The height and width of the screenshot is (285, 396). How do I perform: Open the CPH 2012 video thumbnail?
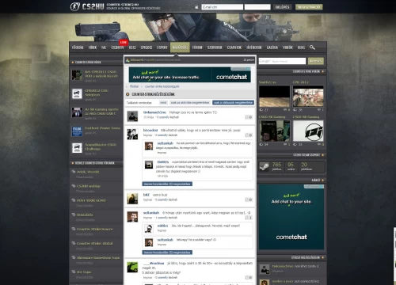tap(308, 96)
